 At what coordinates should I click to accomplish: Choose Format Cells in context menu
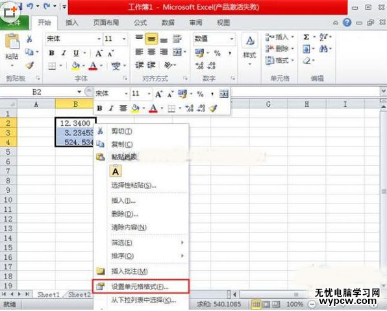[x=141, y=286]
